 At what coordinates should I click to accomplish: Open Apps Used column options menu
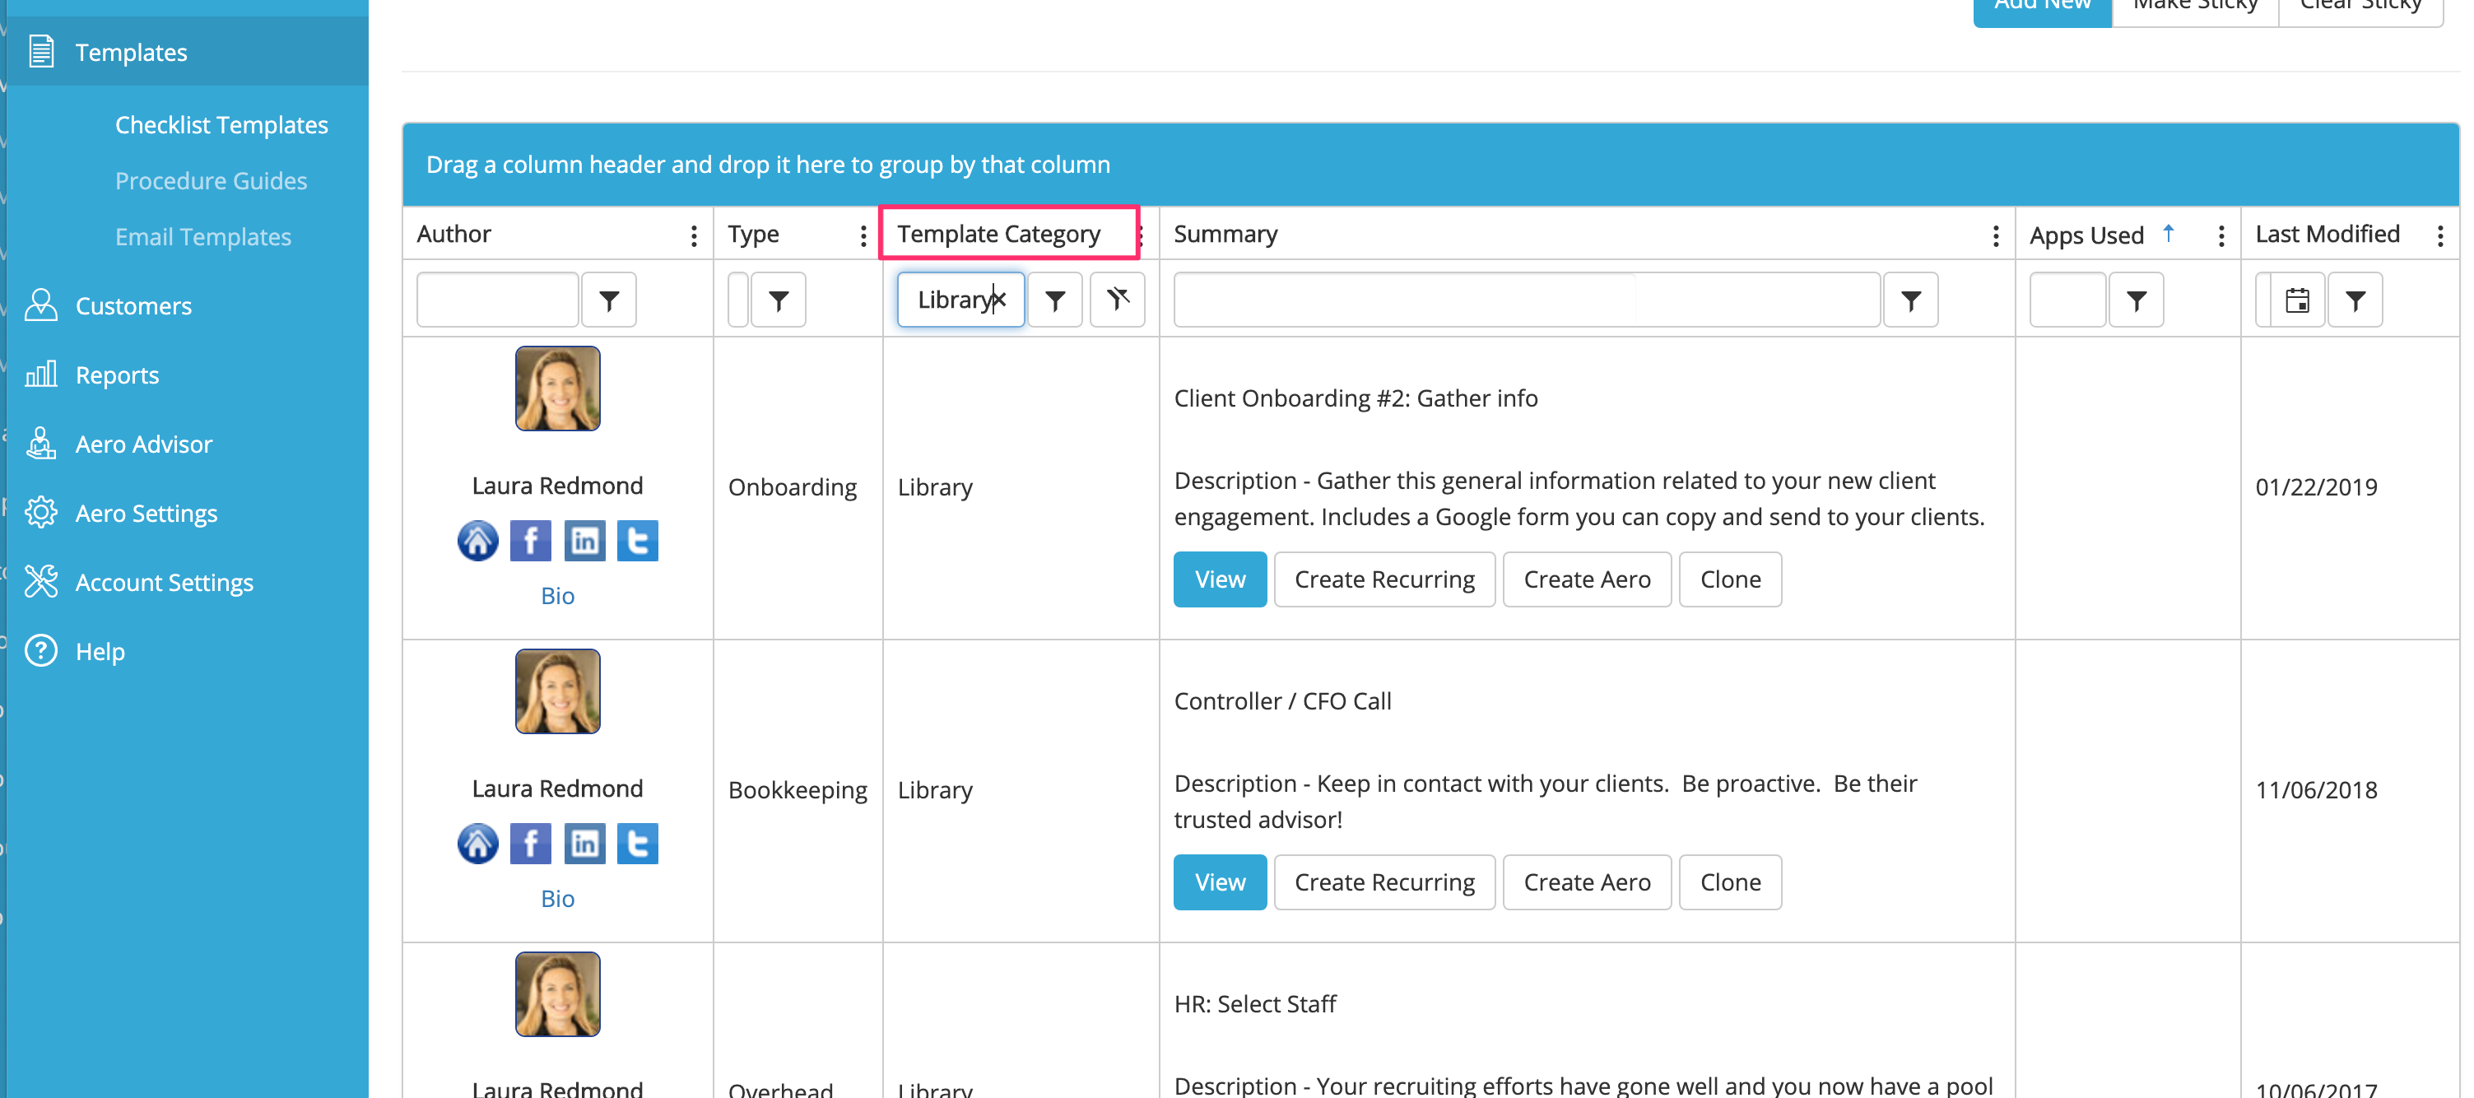click(x=2221, y=235)
